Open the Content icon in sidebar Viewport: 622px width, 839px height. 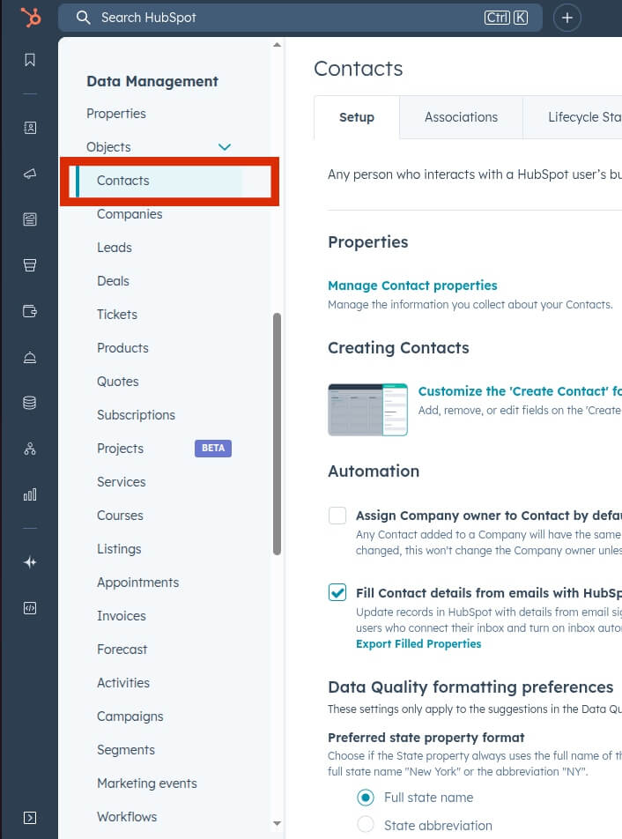[x=30, y=219]
